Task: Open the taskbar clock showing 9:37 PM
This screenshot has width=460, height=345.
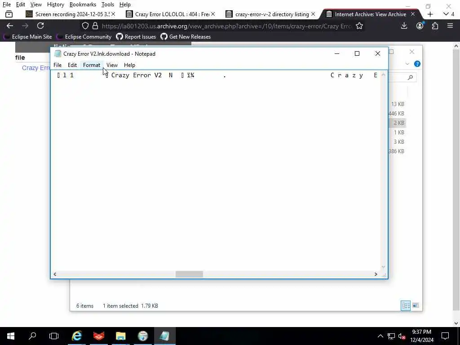Action: point(421,336)
